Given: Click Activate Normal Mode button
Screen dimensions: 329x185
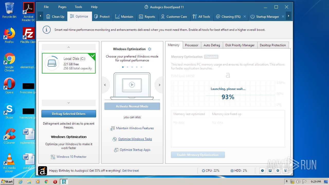Looking at the screenshot, I should tap(132, 106).
